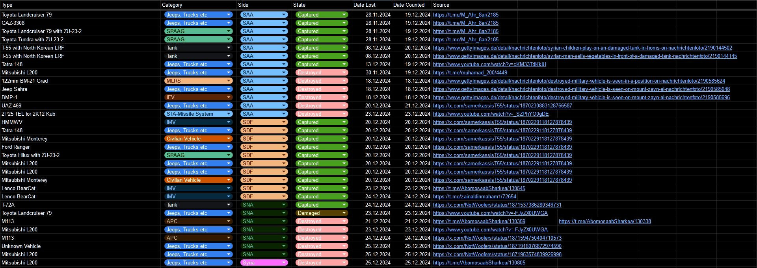Image resolution: width=757 pixels, height=268 pixels.
Task: Open t.me/AbomosaabSharkea/130805 link
Action: 479,262
